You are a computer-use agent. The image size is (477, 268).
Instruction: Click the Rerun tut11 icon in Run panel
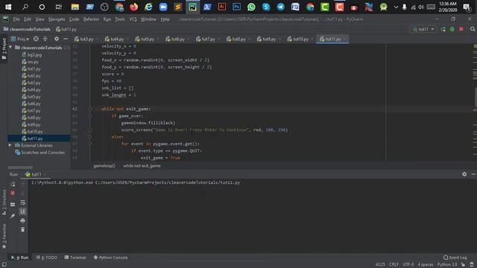[13, 185]
